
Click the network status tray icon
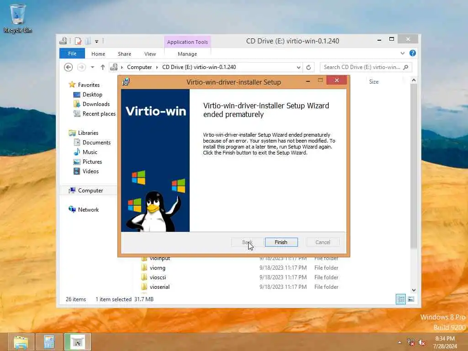click(411, 342)
